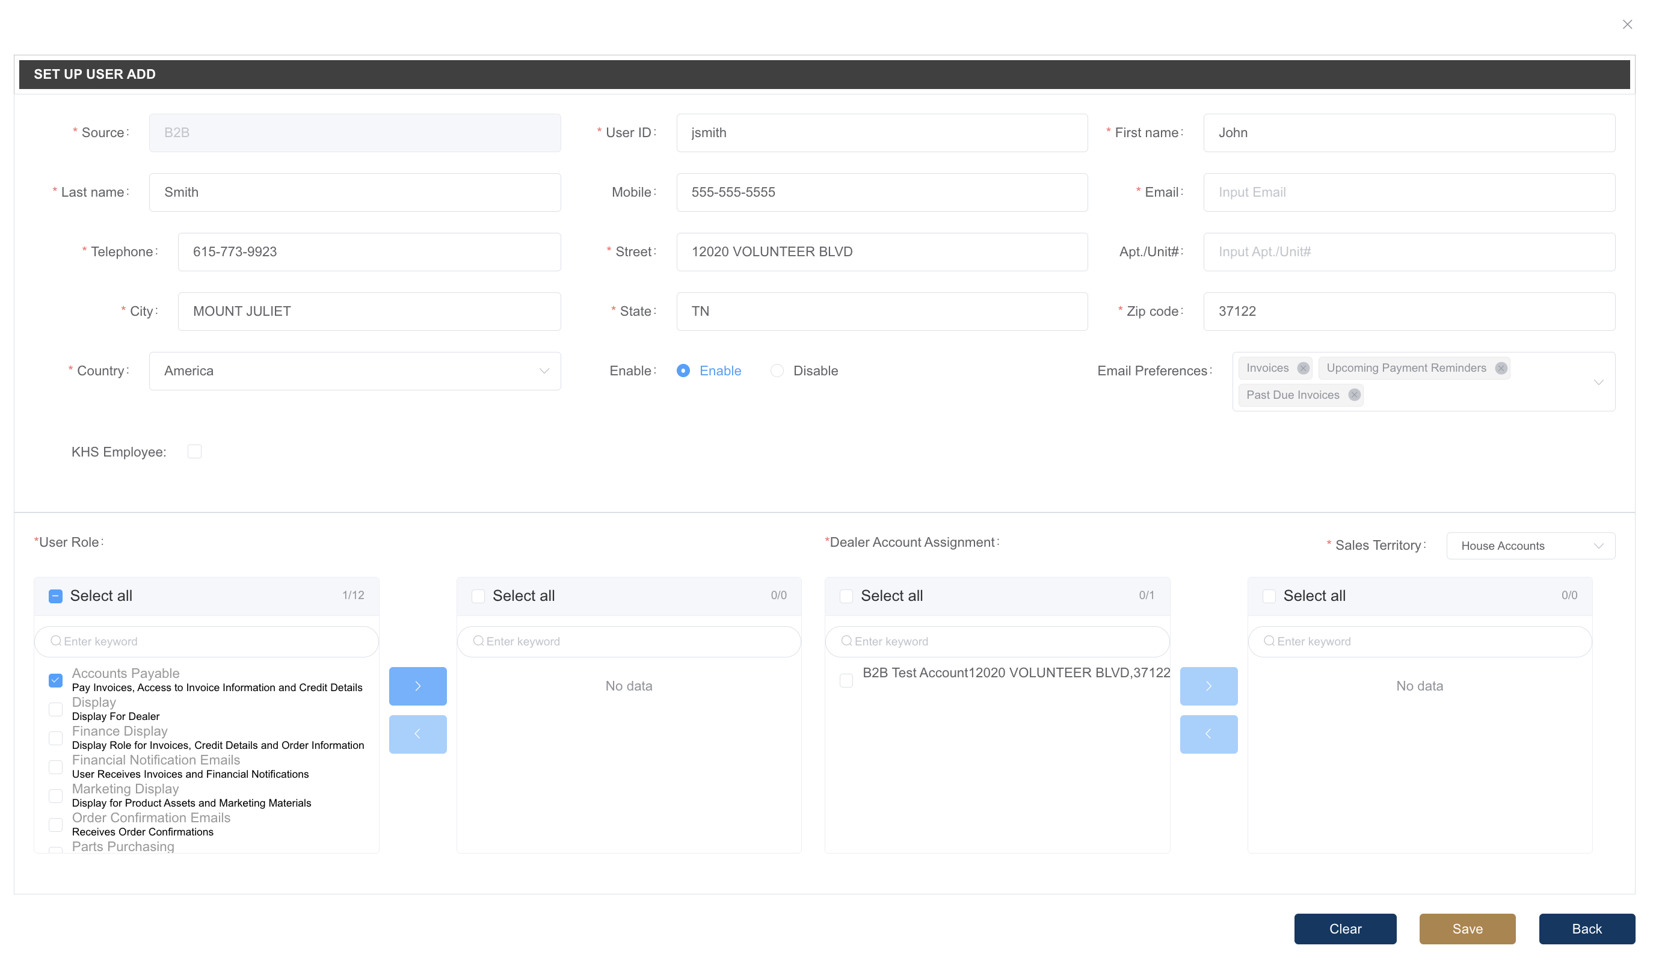The height and width of the screenshot is (966, 1653).
Task: Save the new user
Action: (1467, 929)
